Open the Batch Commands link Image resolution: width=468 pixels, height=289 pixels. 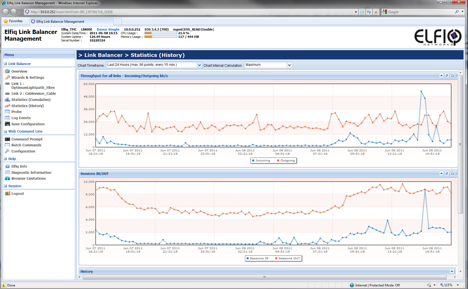coord(26,145)
